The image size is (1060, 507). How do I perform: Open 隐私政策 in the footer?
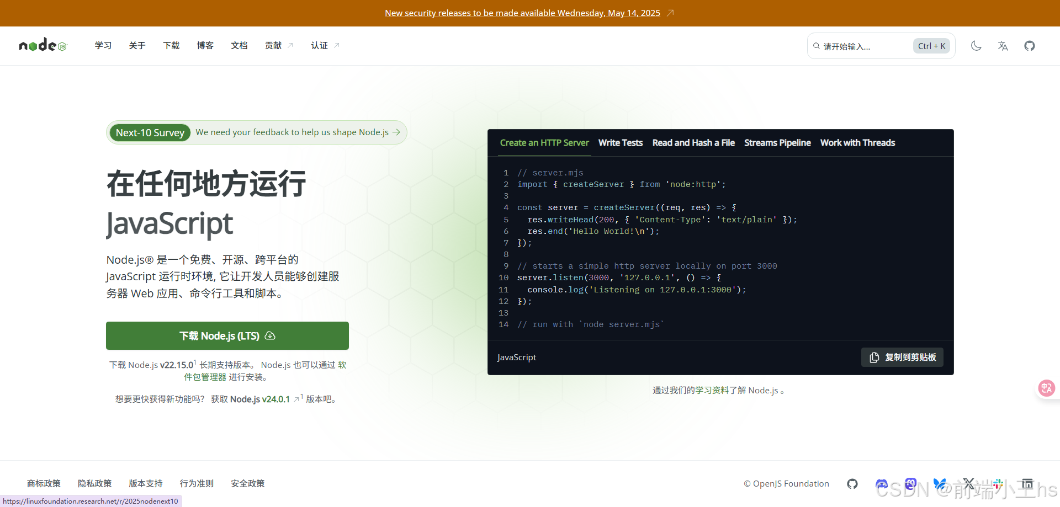pyautogui.click(x=95, y=484)
